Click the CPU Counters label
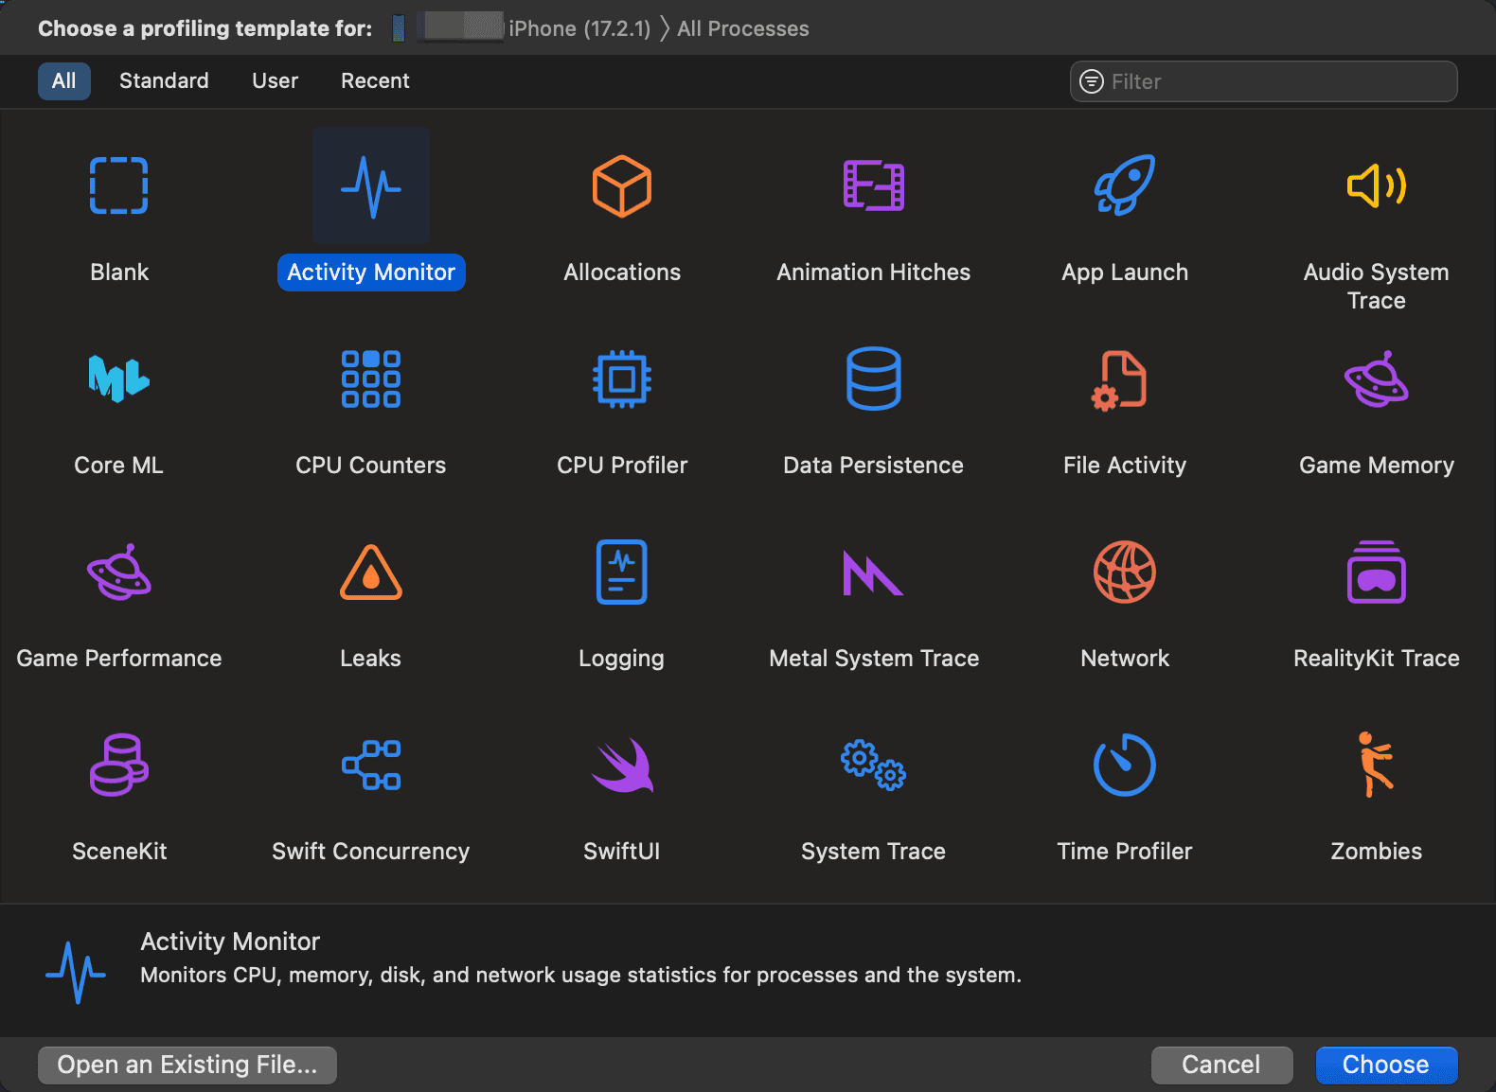This screenshot has height=1092, width=1496. pos(371,466)
